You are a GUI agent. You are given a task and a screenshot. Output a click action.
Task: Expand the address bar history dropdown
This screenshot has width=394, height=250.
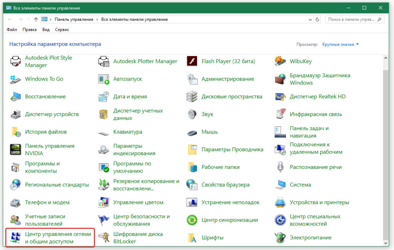310,20
